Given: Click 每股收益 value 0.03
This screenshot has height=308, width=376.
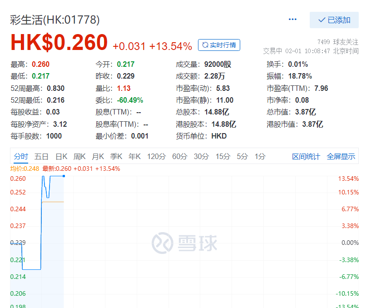Looking at the screenshot, I should [53, 112].
